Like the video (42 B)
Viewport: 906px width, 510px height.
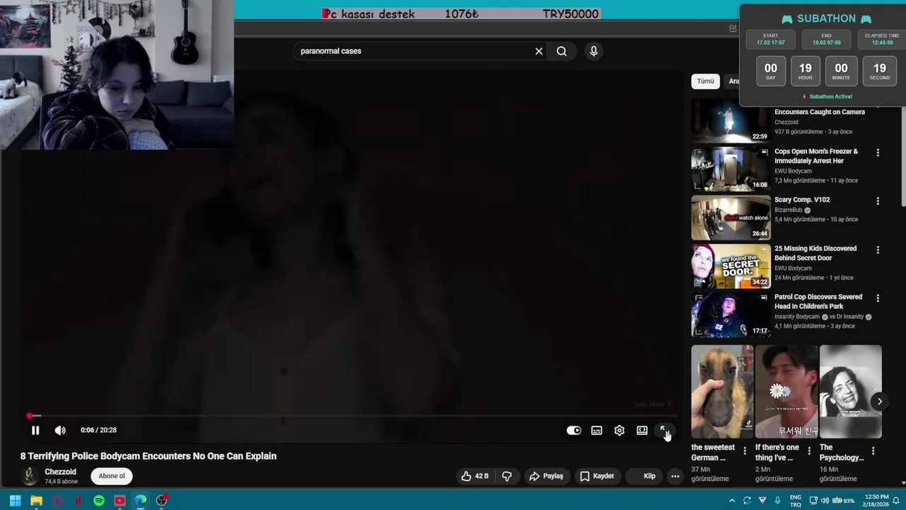click(x=475, y=476)
